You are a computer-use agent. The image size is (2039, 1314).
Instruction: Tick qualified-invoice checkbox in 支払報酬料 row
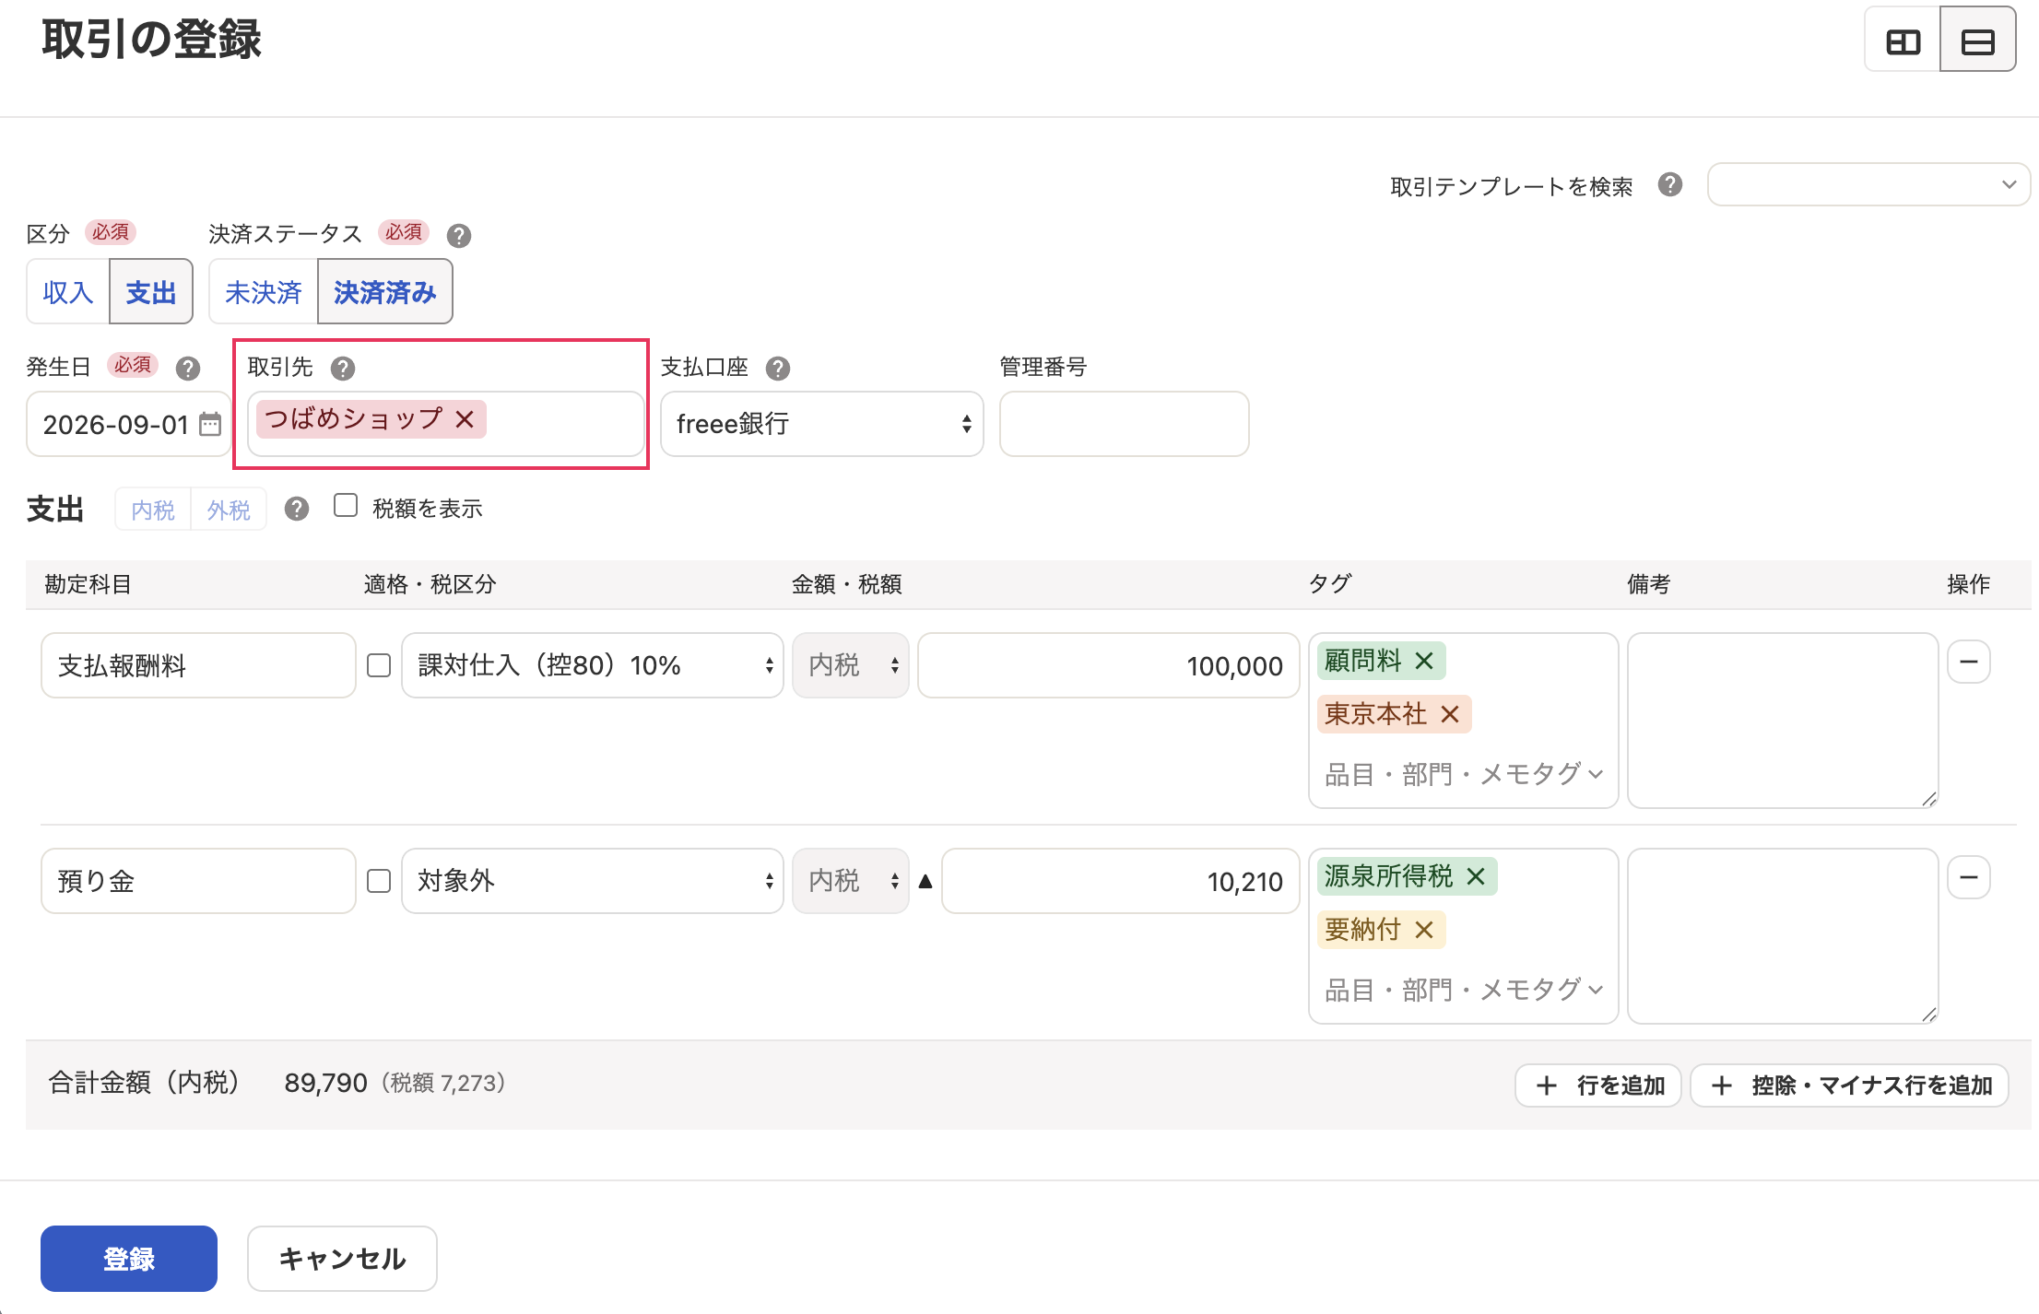tap(379, 665)
